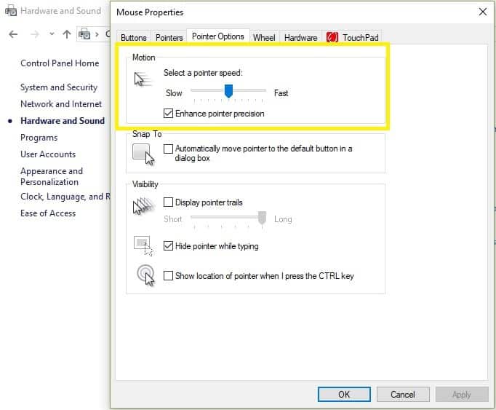The width and height of the screenshot is (496, 410).
Task: Click the pointer speed motion icon
Action: pyautogui.click(x=143, y=79)
